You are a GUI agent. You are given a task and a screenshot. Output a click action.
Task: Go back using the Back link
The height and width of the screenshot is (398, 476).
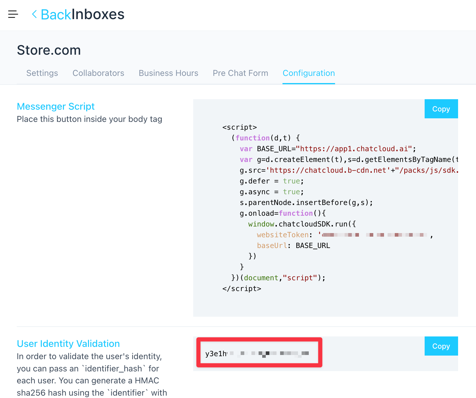pyautogui.click(x=56, y=14)
